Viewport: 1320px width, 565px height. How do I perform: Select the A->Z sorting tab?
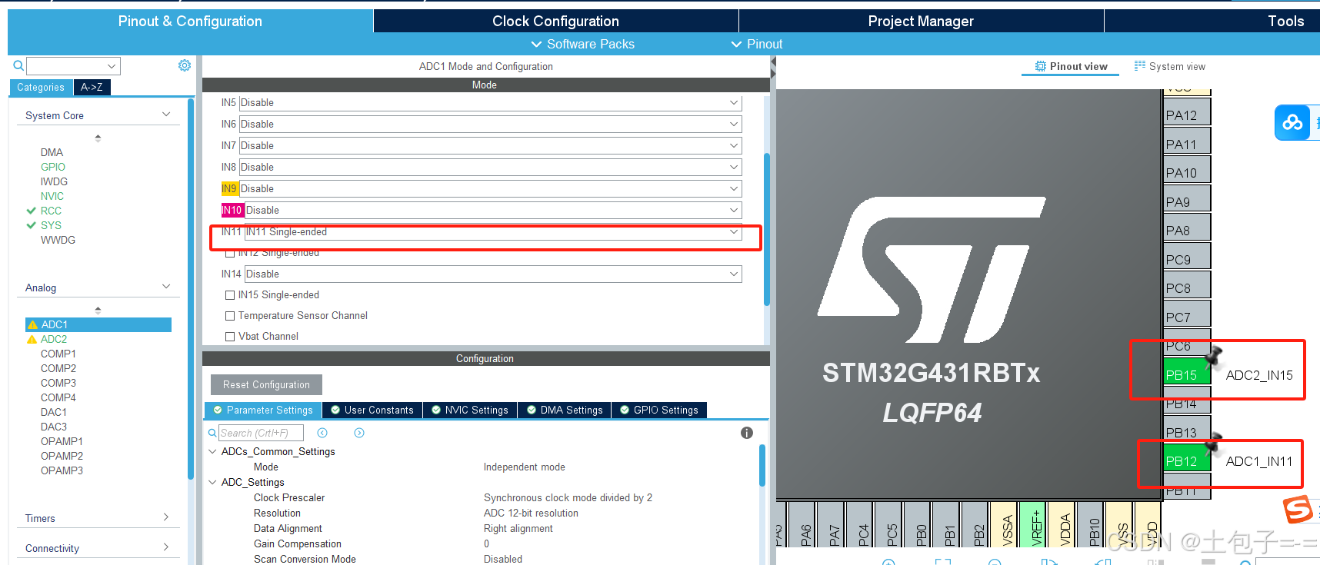pos(92,87)
